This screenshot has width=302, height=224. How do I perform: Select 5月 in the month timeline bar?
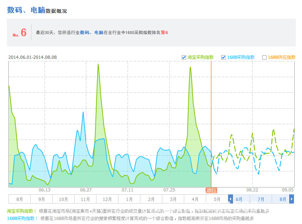pyautogui.click(x=217, y=200)
